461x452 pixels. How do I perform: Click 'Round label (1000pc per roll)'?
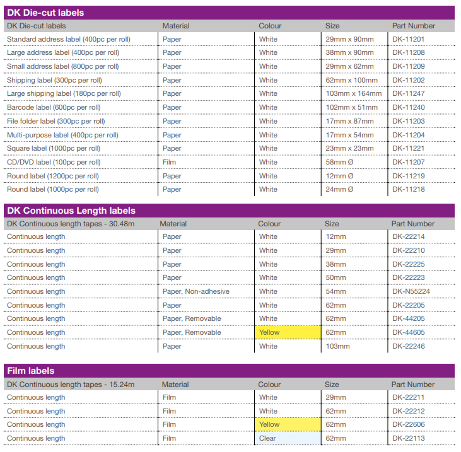pos(53,189)
